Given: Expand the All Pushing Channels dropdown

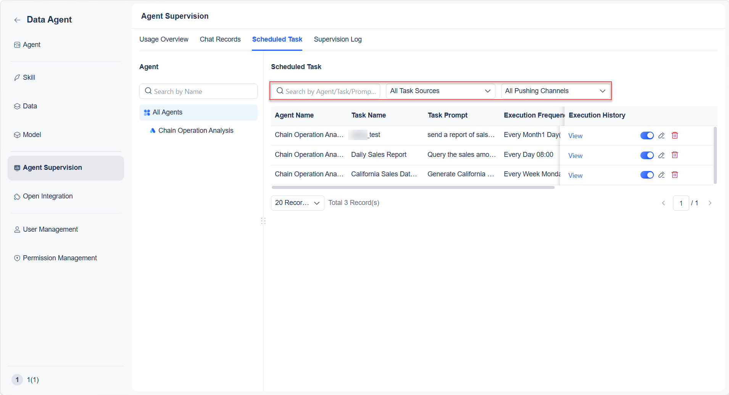Looking at the screenshot, I should pos(556,91).
